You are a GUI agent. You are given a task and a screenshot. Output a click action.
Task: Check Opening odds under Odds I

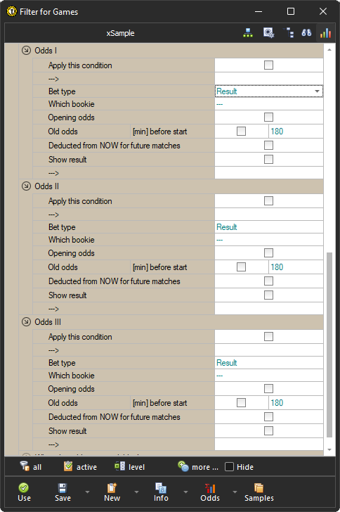coord(268,117)
